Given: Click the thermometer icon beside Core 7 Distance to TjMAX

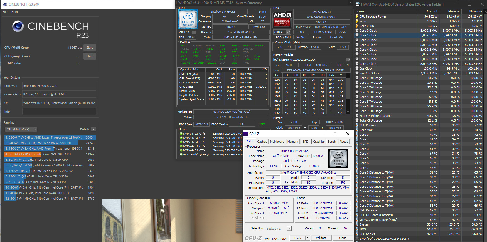Looking at the screenshot, I should point(357,206).
